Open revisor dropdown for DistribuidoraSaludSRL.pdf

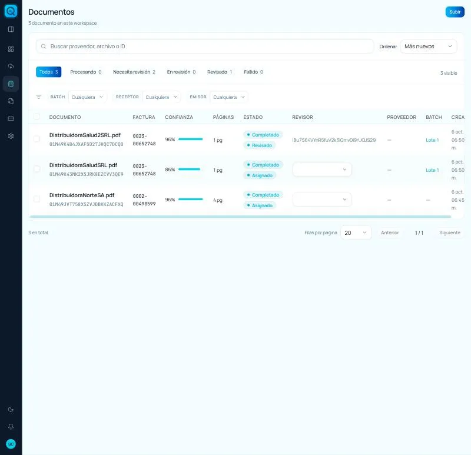[x=321, y=170]
